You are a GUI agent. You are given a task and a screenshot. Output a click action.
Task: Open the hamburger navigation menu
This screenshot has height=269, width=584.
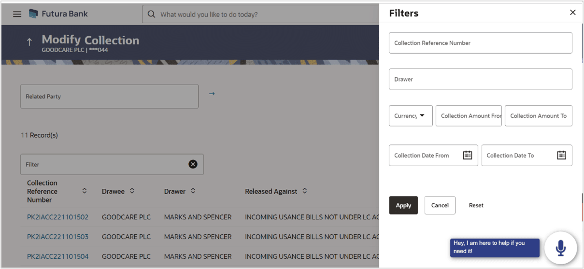17,14
